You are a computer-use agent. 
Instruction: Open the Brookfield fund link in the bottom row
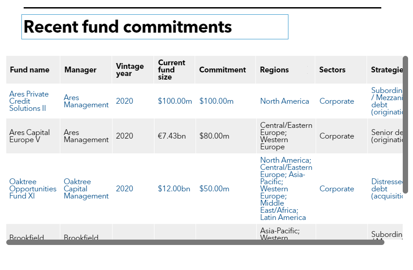tap(27, 238)
